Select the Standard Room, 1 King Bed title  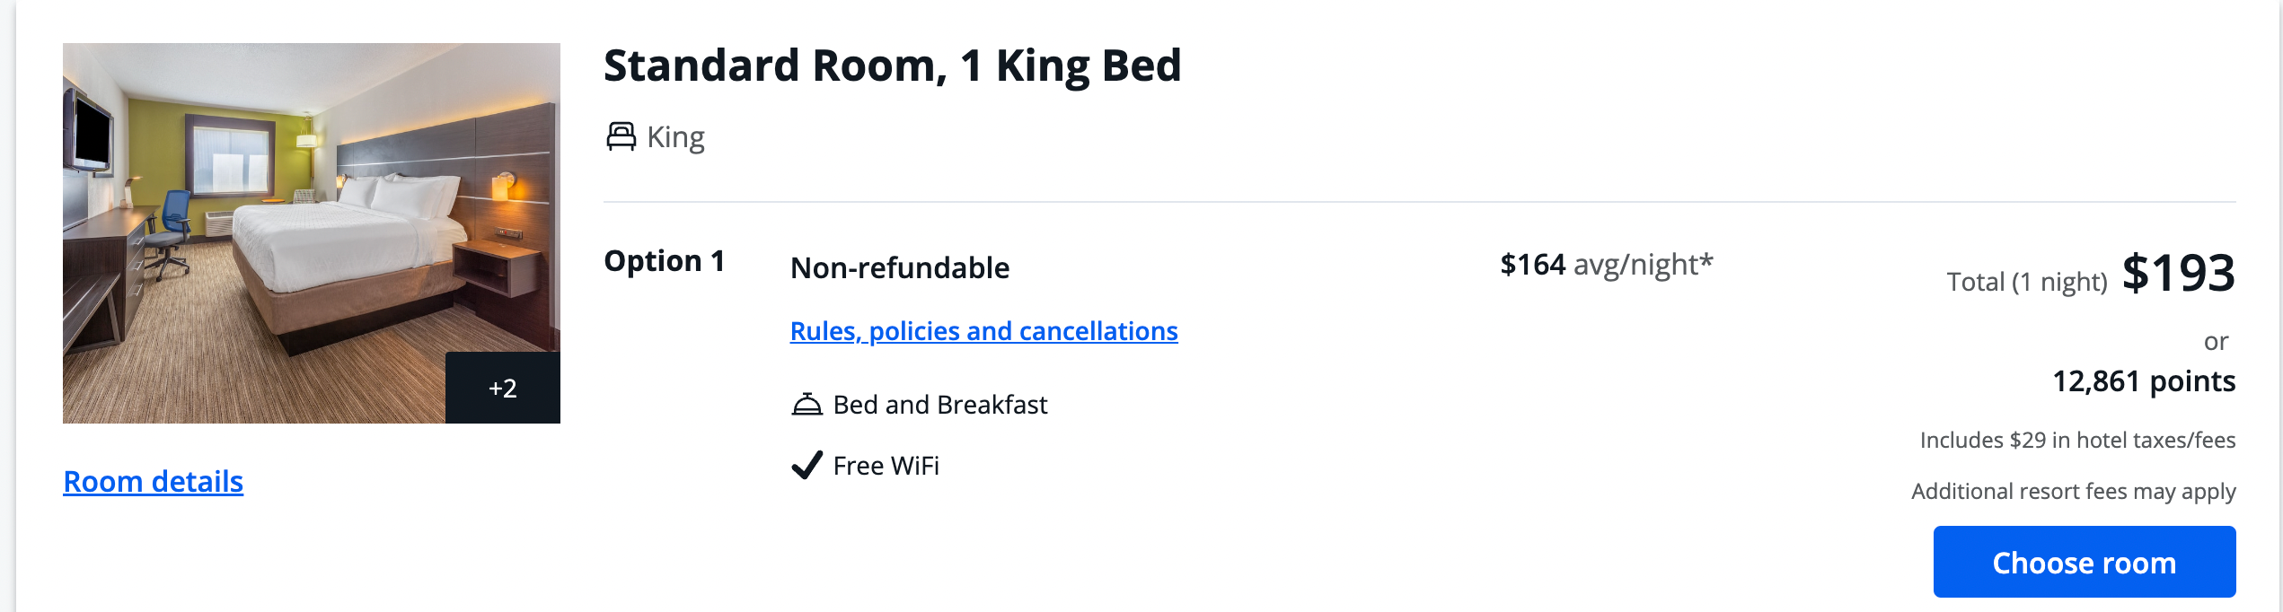click(x=893, y=65)
